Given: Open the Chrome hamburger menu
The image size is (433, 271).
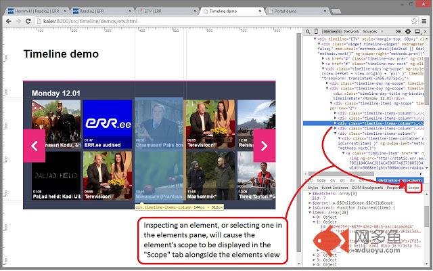Looking at the screenshot, I should (x=424, y=21).
